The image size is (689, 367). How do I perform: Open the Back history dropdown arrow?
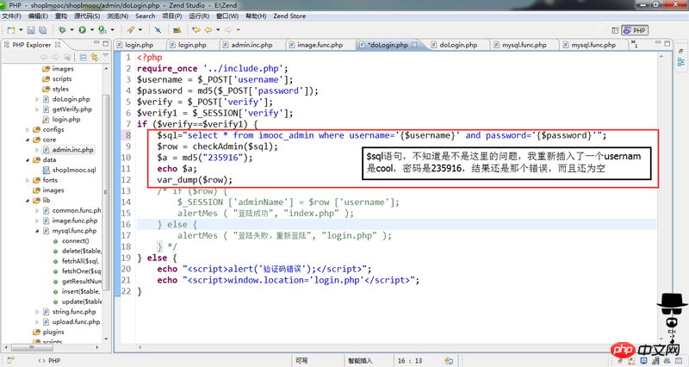[218, 30]
